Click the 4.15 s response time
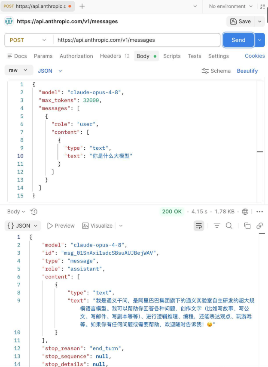The width and height of the screenshot is (268, 367). 199,212
